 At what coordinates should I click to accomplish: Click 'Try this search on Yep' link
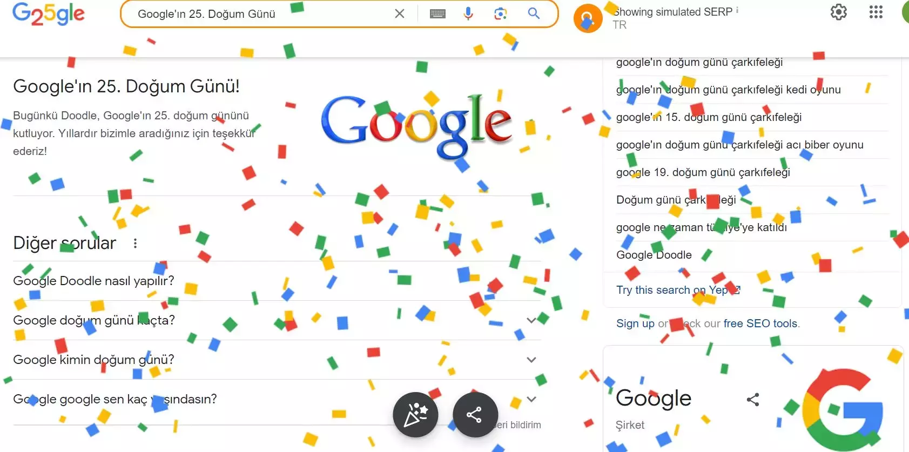coord(678,290)
